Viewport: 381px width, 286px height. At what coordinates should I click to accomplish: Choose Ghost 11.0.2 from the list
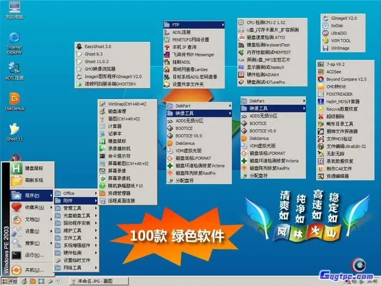[x=112, y=62]
